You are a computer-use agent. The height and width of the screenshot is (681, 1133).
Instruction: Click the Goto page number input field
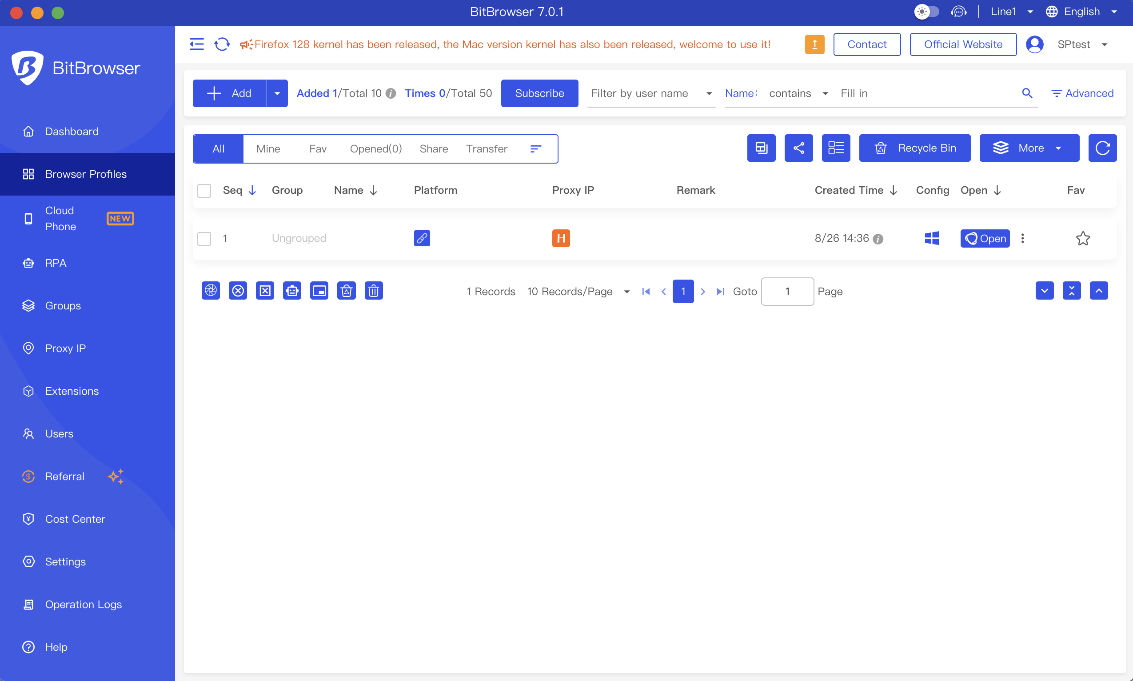[x=786, y=290]
